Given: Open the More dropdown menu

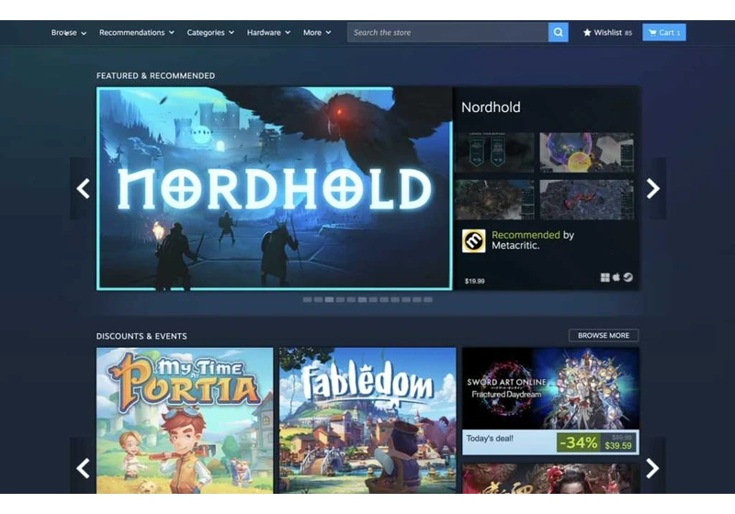Looking at the screenshot, I should (317, 32).
